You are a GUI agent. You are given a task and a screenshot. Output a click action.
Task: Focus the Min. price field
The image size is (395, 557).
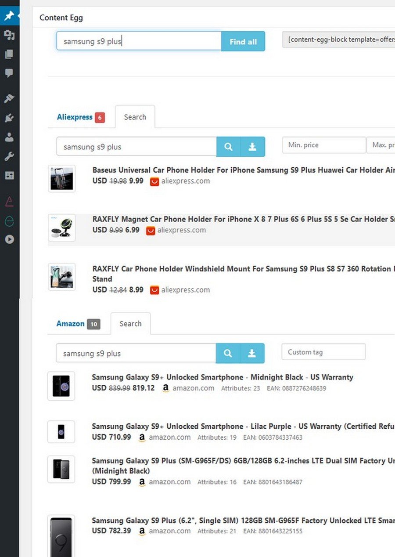point(323,145)
